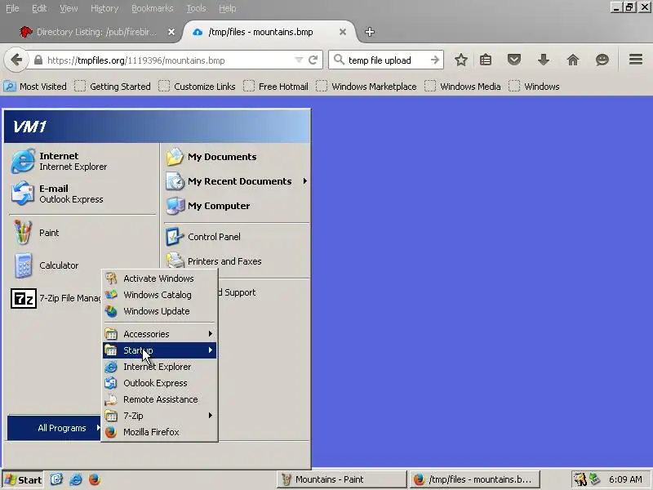This screenshot has width=653, height=490.
Task: Open the File menu
Action: pyautogui.click(x=12, y=8)
